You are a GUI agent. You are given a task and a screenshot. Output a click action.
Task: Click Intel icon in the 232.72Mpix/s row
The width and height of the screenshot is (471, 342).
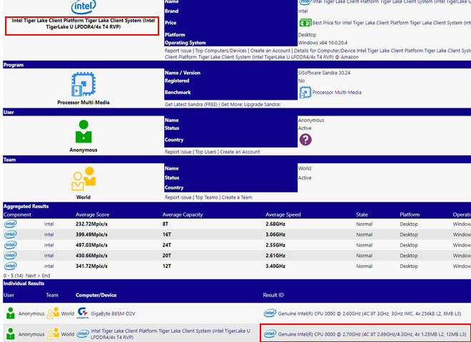pyautogui.click(x=10, y=224)
